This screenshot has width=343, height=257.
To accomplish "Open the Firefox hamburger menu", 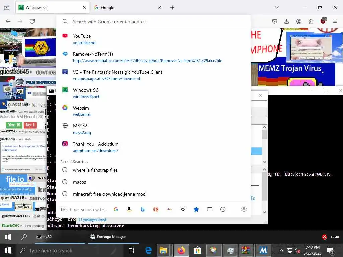I will [335, 21].
